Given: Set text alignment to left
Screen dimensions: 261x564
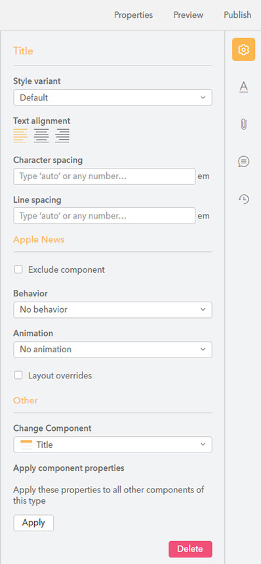Looking at the screenshot, I should click(20, 136).
